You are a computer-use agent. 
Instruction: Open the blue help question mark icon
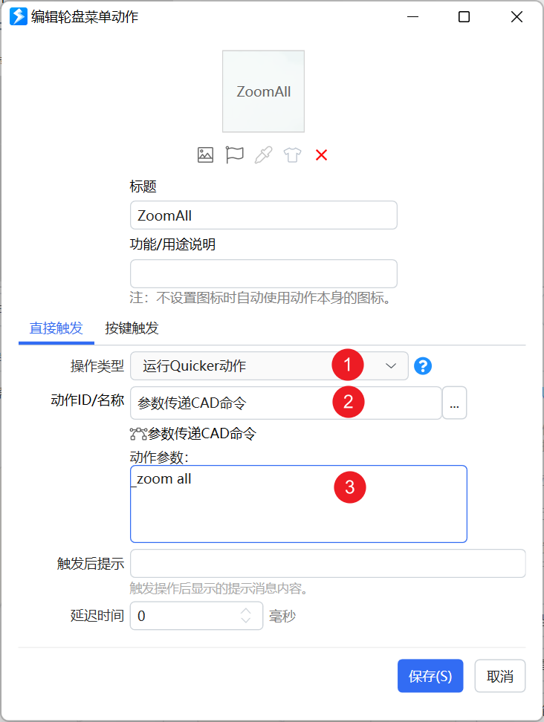[423, 366]
